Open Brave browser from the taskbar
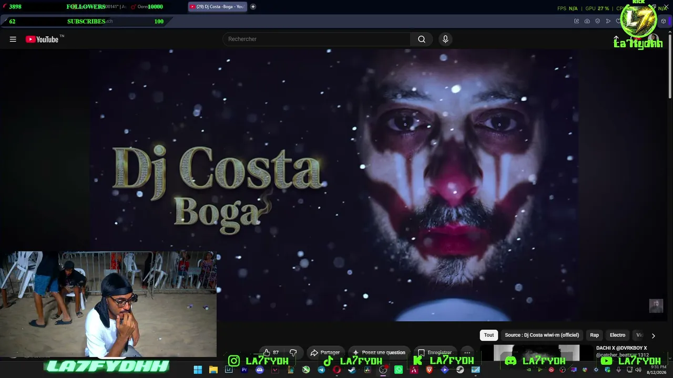This screenshot has width=673, height=378. click(x=430, y=370)
